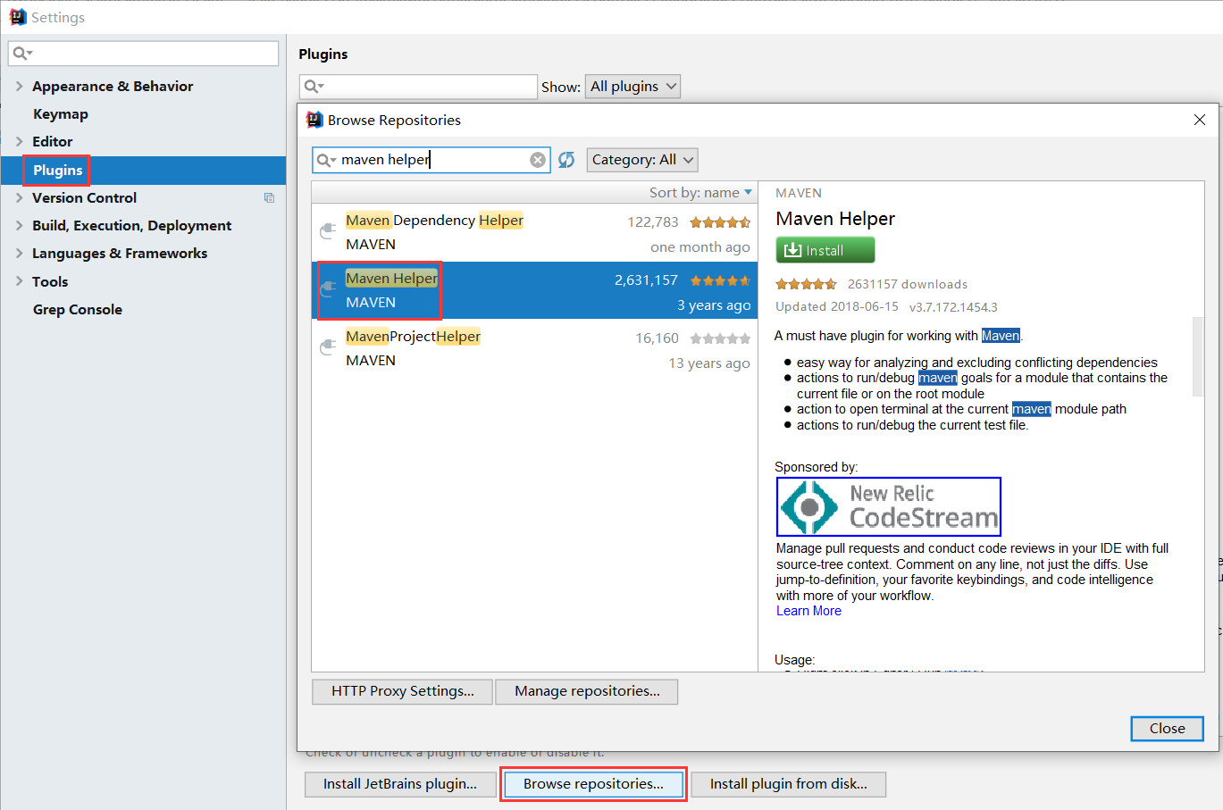Click Install JetBrains plugin button

(x=400, y=784)
